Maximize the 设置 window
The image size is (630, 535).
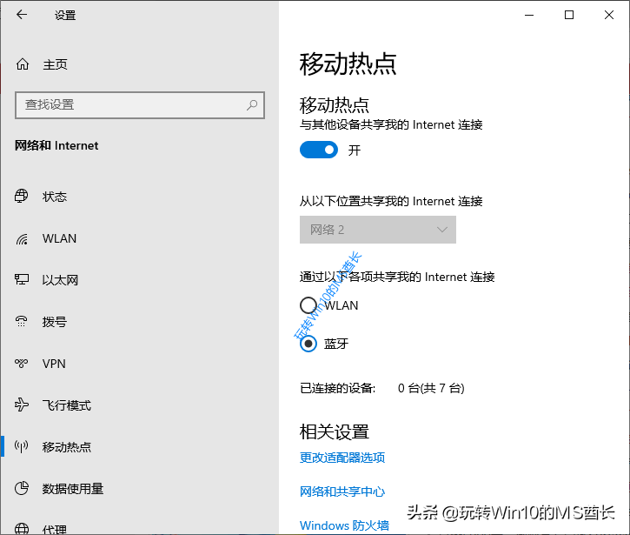[569, 15]
